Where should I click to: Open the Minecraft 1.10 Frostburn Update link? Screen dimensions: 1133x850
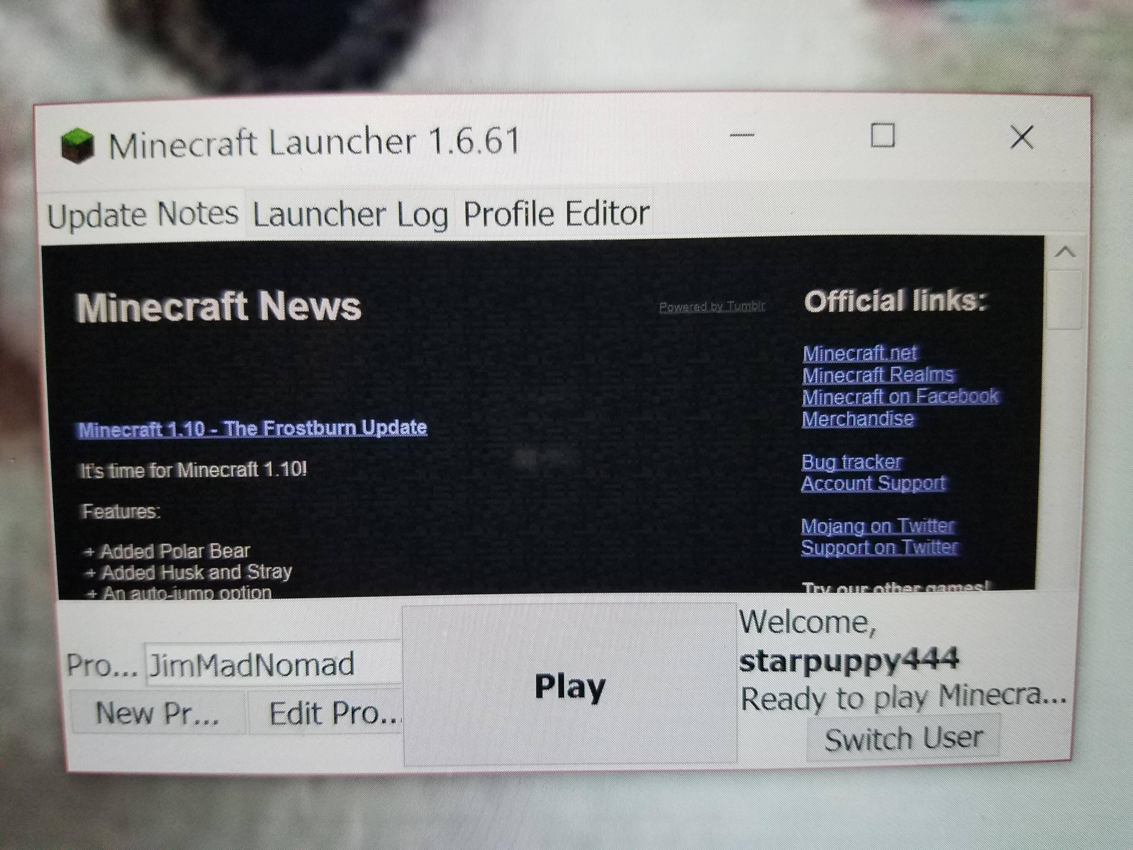click(253, 428)
